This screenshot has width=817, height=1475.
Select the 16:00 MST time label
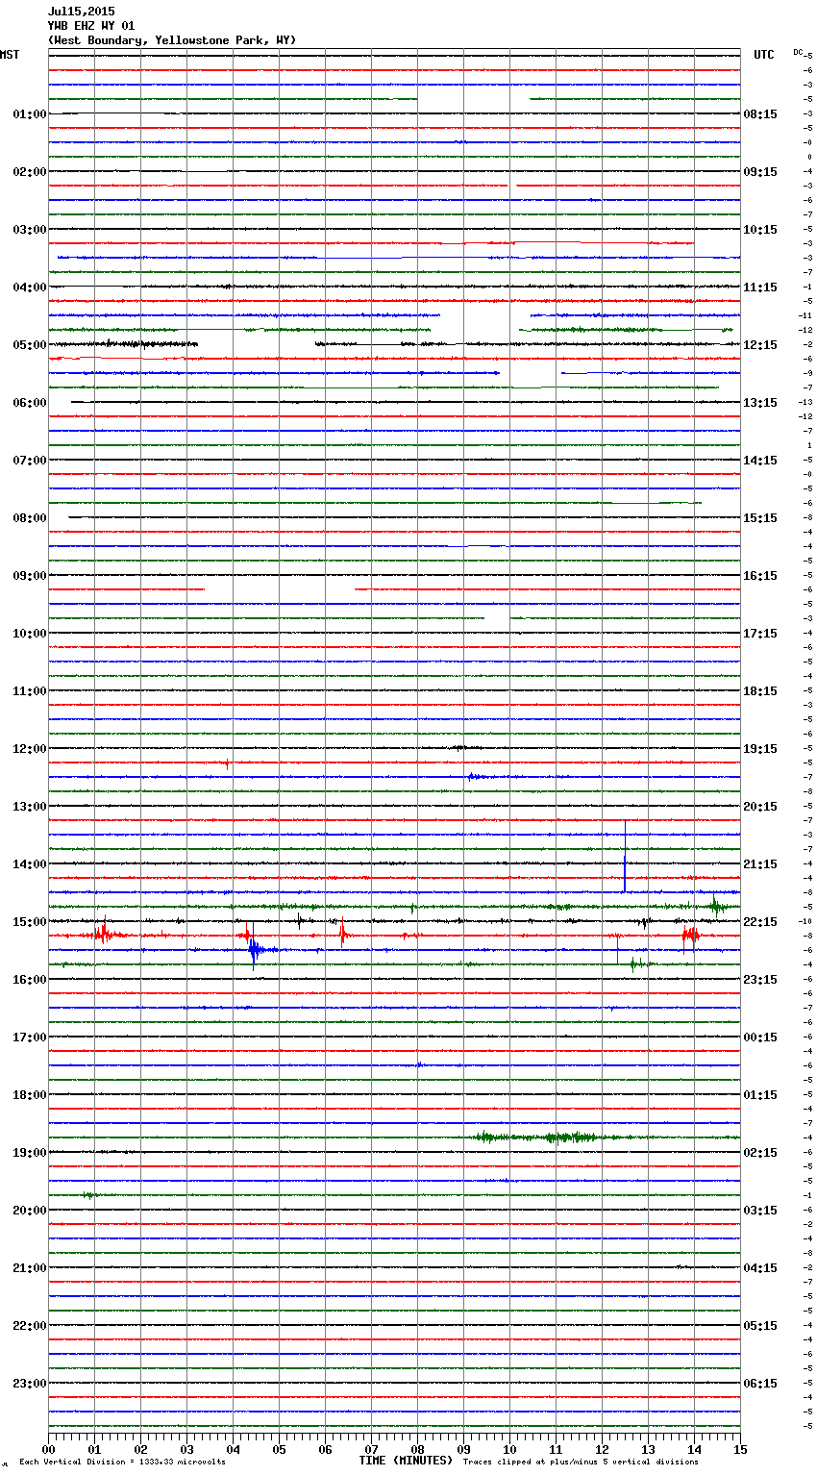(30, 980)
